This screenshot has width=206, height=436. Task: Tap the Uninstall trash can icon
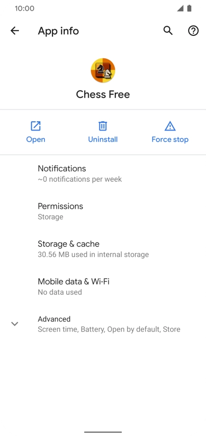click(x=102, y=126)
